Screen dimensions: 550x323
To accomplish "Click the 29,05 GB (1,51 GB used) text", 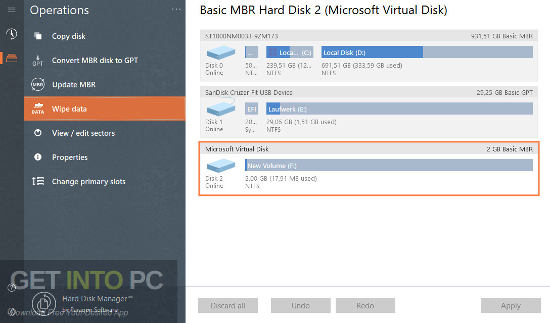I will click(301, 122).
